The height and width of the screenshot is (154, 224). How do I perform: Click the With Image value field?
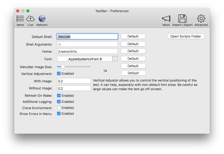74,81
